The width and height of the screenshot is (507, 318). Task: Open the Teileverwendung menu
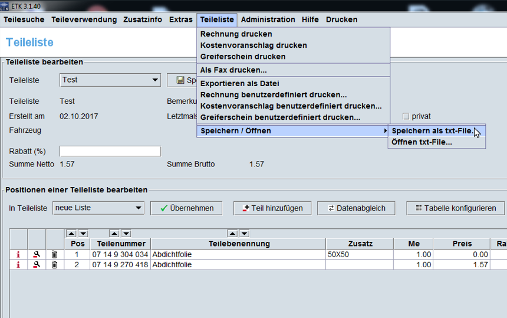tap(84, 19)
